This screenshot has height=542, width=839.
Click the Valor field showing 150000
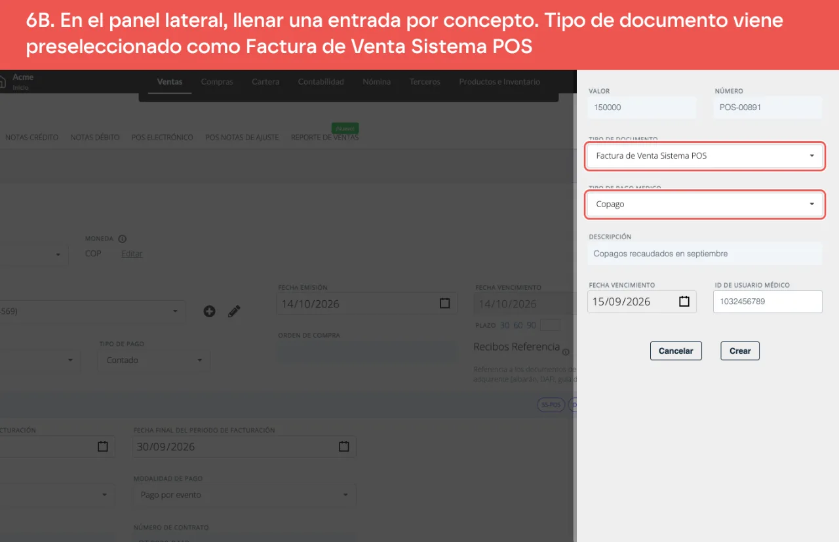point(642,107)
